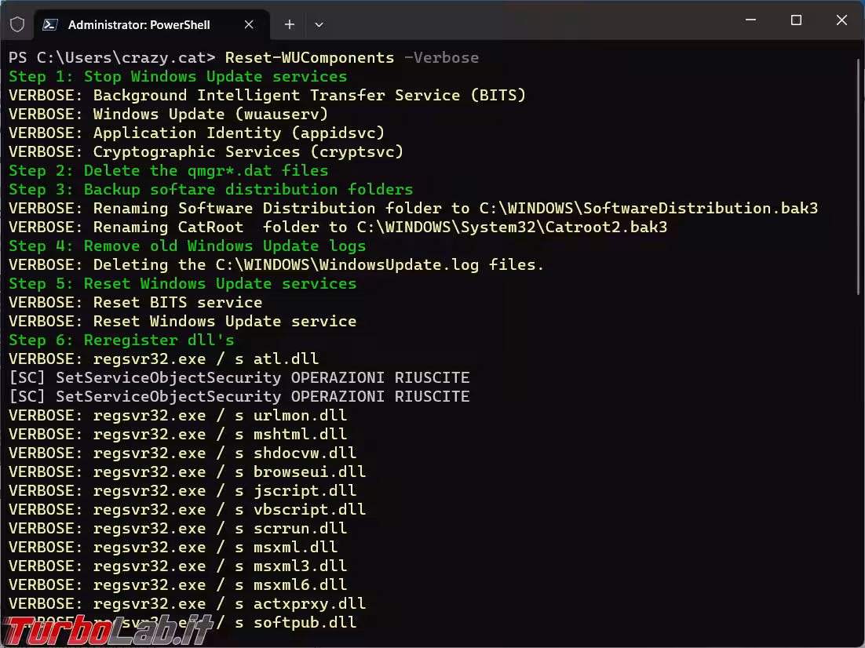The image size is (865, 648).
Task: Click the Reset-WUComponents command text
Action: [x=309, y=57]
